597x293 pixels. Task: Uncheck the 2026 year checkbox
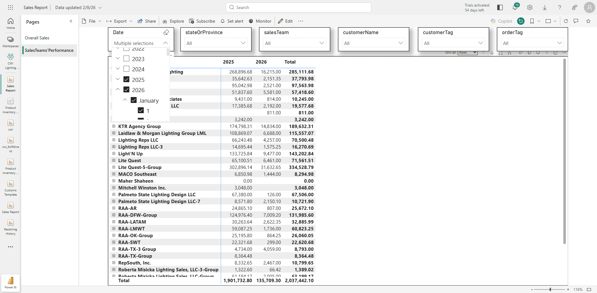127,90
